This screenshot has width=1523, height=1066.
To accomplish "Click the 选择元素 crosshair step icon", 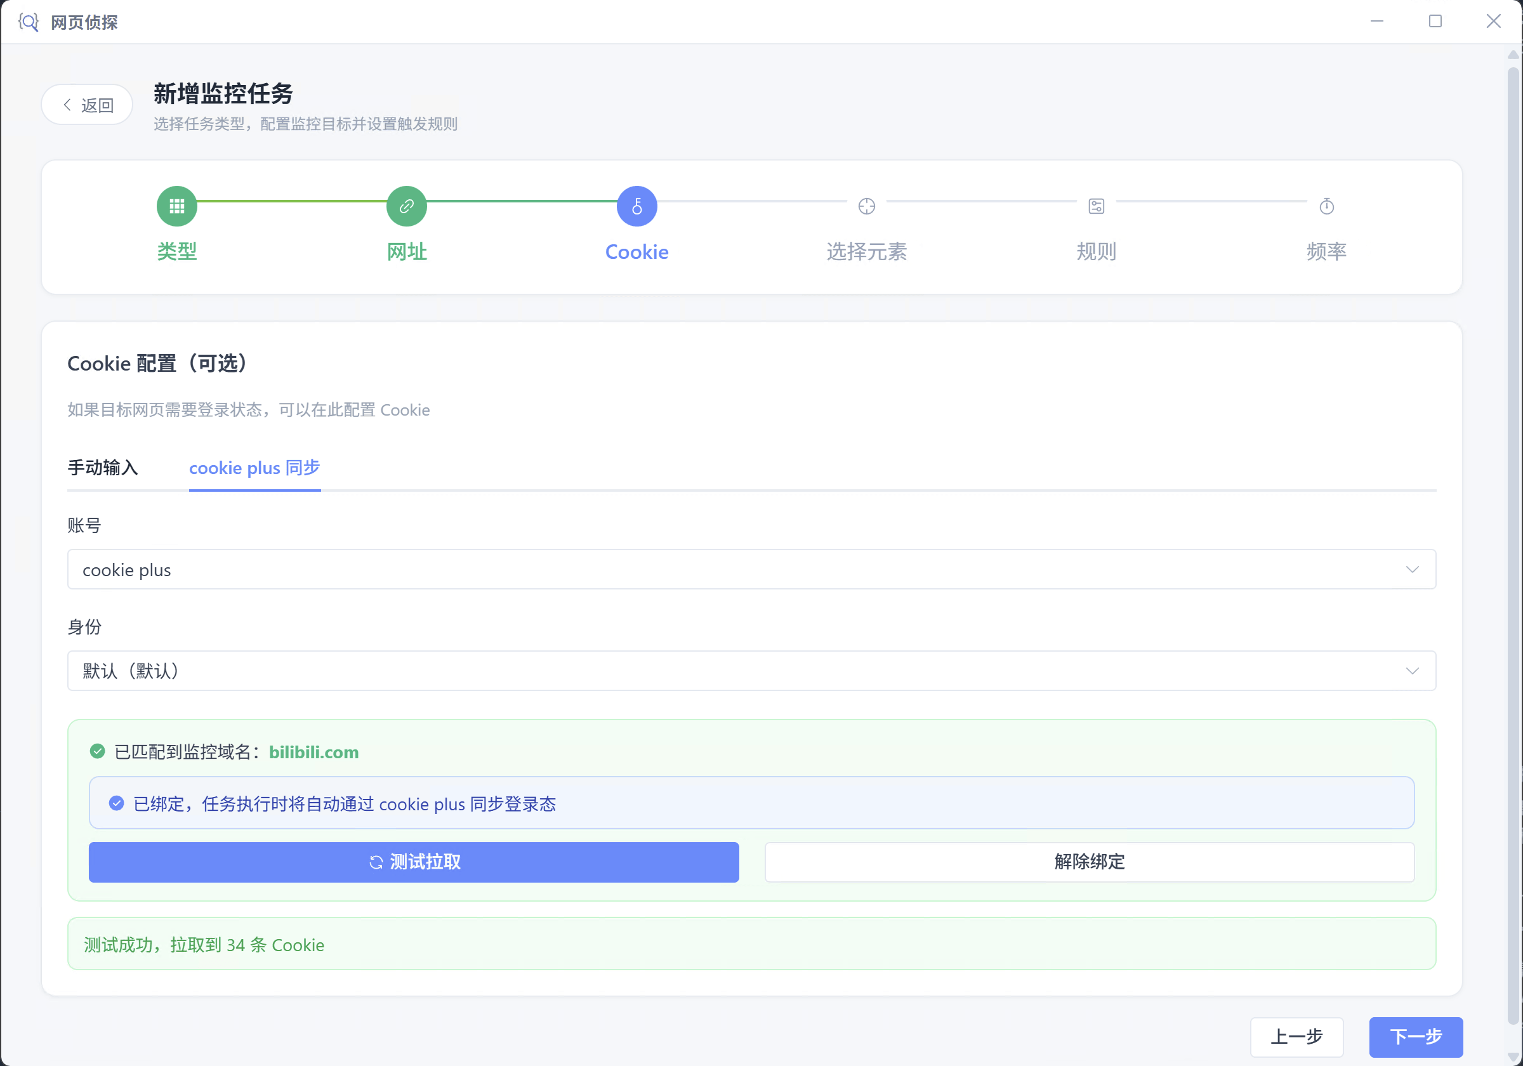I will click(866, 206).
